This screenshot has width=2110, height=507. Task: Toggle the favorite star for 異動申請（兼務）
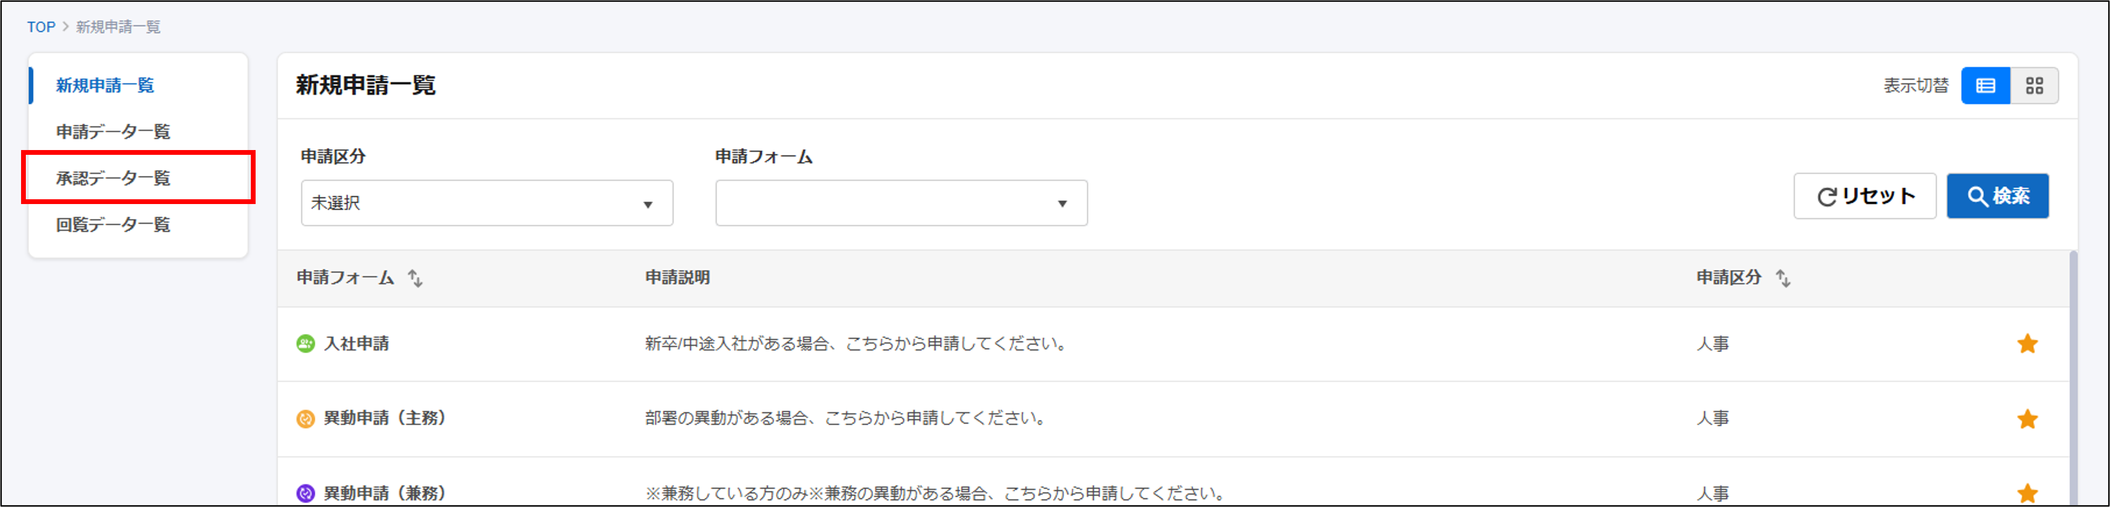click(2028, 493)
